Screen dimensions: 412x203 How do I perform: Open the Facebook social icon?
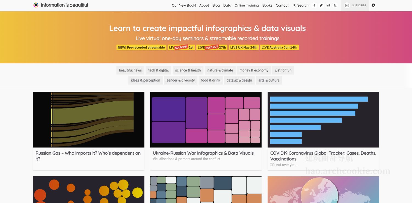pos(314,5)
